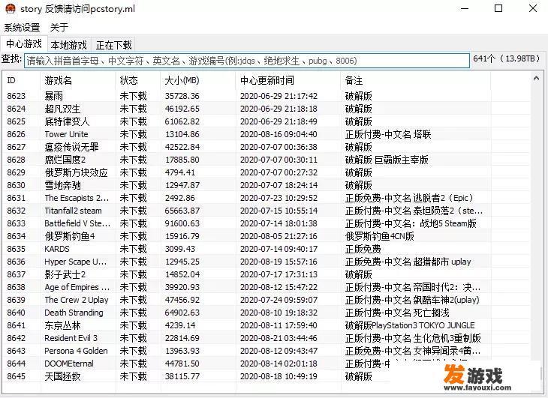
Task: Switch to the 正在下载 tab
Action: click(x=113, y=45)
